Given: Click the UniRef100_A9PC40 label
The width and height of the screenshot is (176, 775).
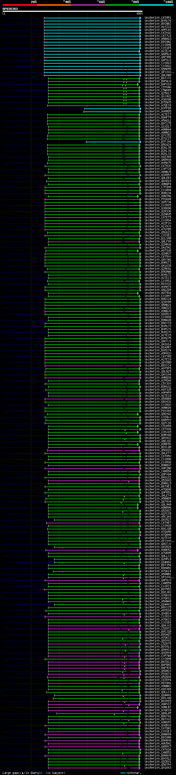Looking at the screenshot, I should click(158, 30).
